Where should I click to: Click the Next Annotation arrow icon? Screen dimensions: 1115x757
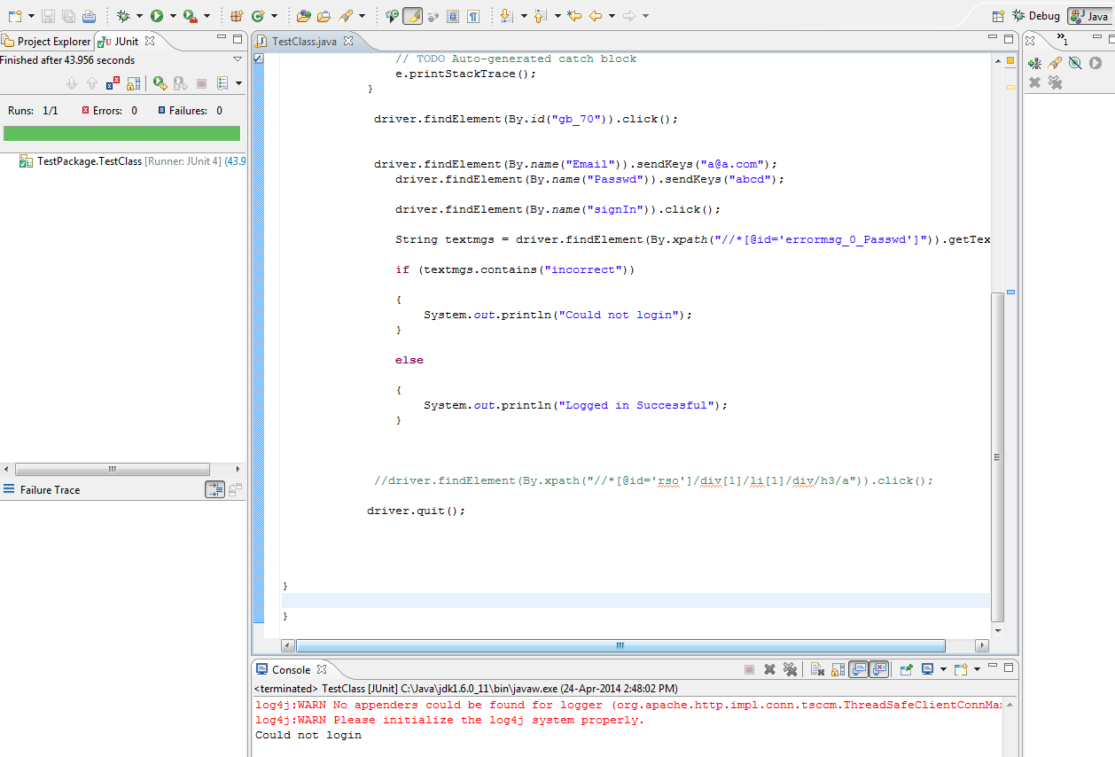(506, 16)
